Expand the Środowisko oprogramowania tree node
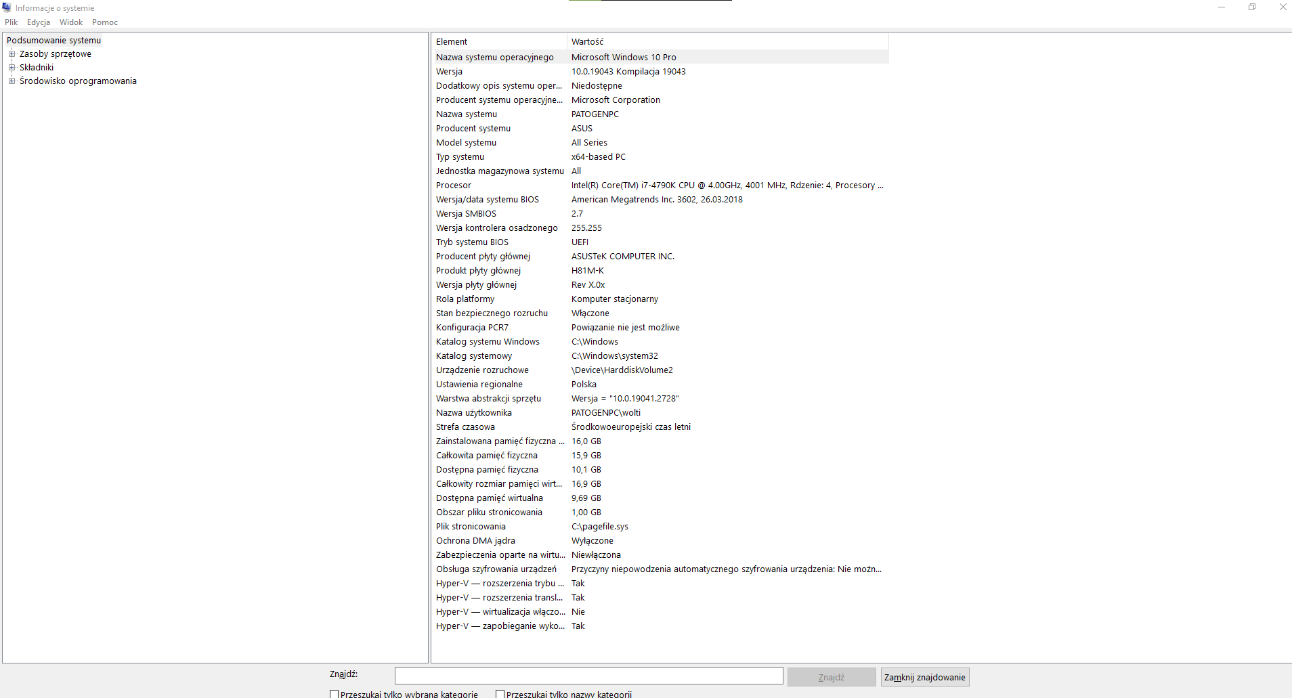1292x698 pixels. pos(12,81)
